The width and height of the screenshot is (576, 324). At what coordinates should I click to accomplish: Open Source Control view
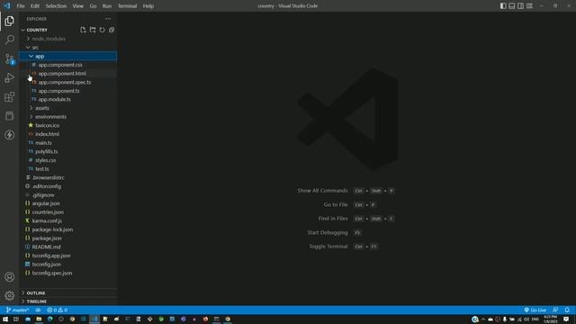(x=10, y=58)
